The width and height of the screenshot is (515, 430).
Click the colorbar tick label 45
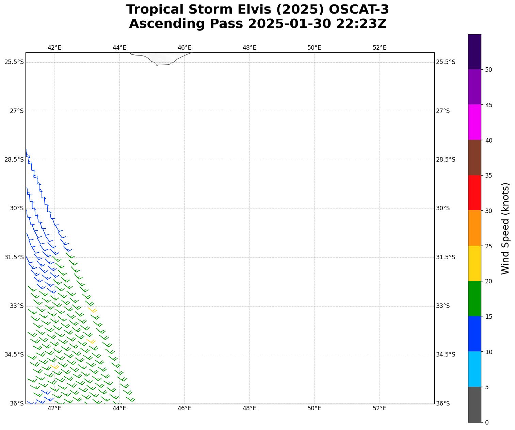pyautogui.click(x=488, y=105)
